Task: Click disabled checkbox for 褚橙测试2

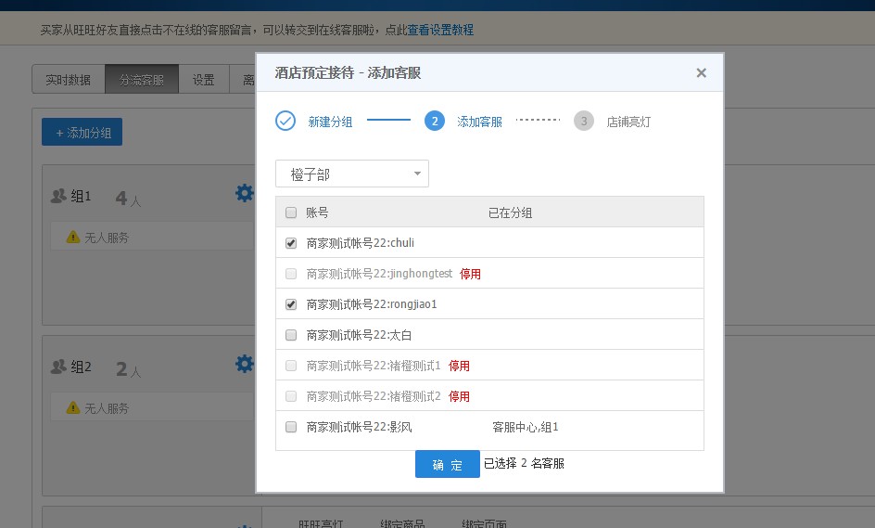Action: (x=291, y=396)
